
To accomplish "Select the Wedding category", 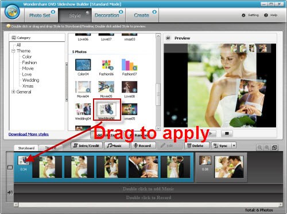I will 30,80.
